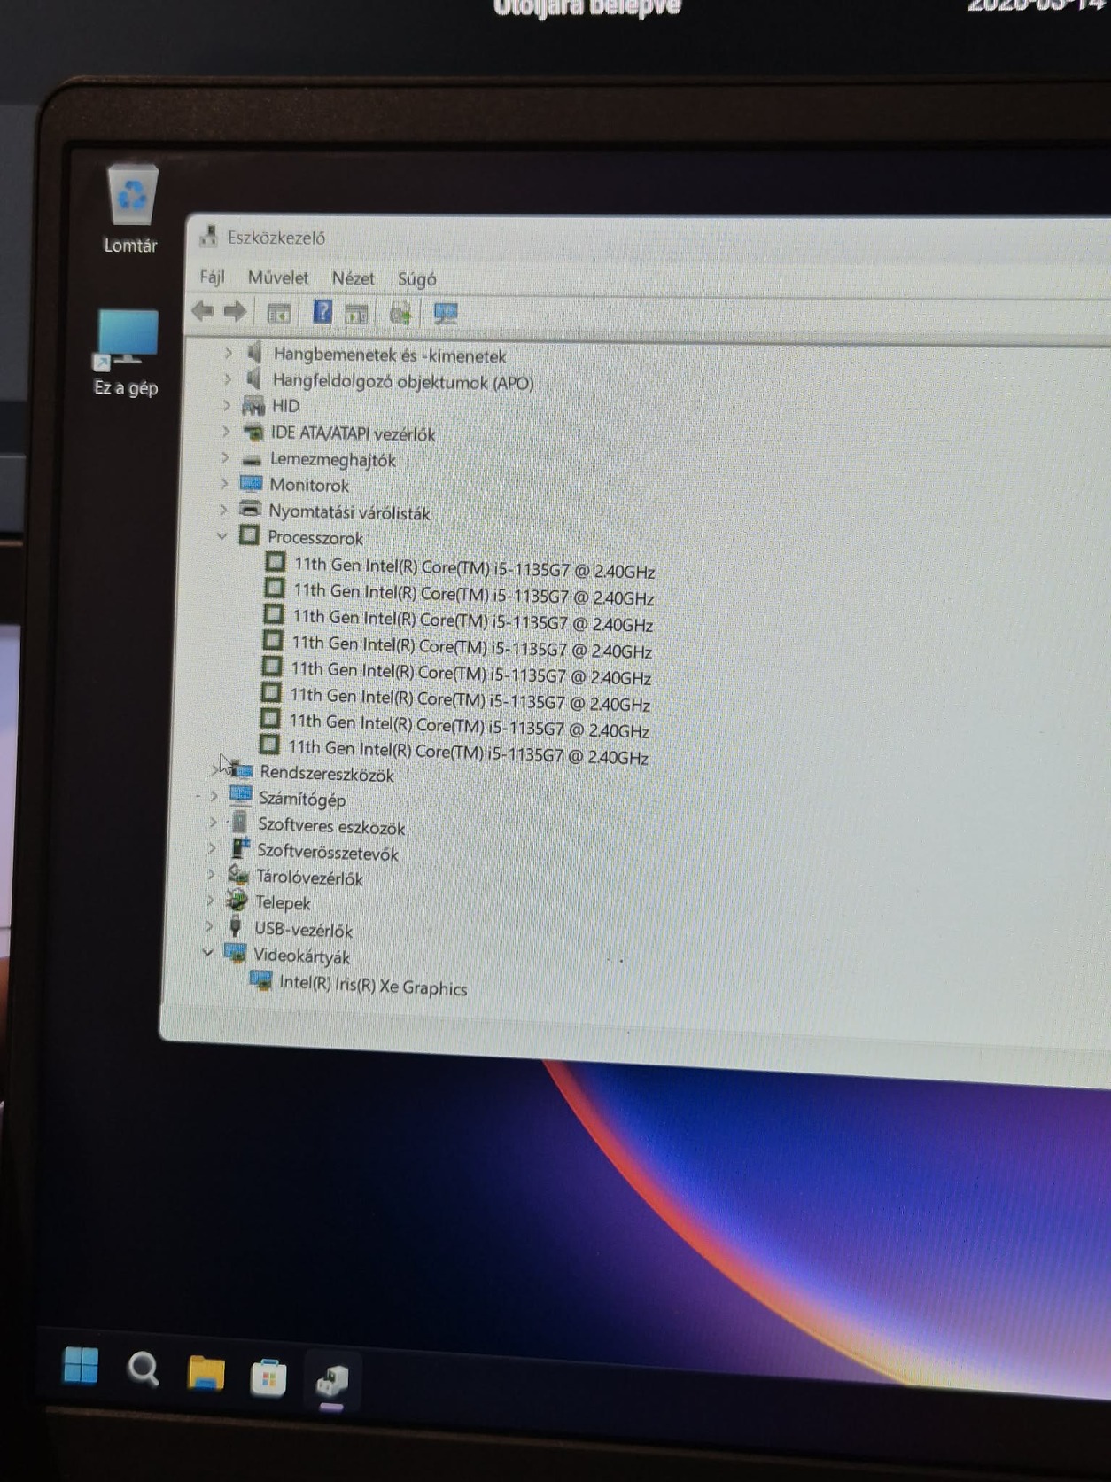Select the Rendszereszközök tree item
This screenshot has width=1111, height=1482.
tap(327, 774)
